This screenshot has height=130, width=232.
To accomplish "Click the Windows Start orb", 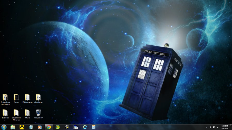I will (x=4, y=127).
